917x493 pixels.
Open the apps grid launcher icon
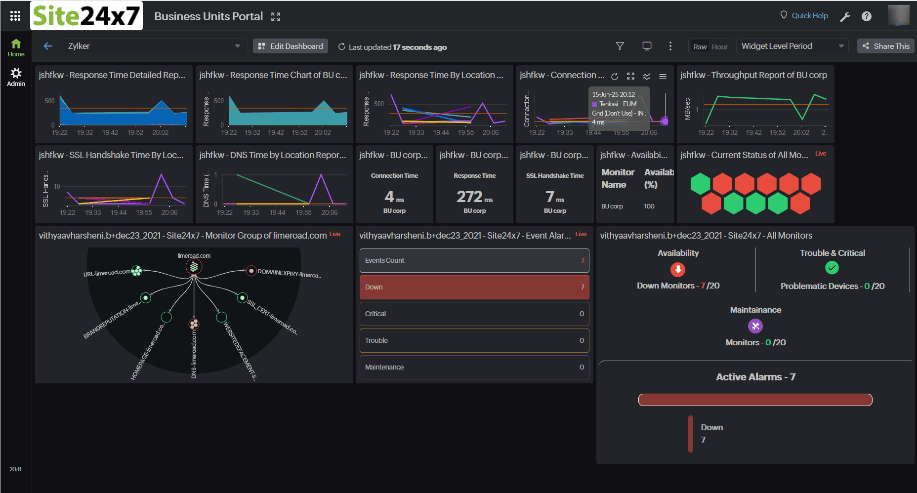click(x=15, y=16)
